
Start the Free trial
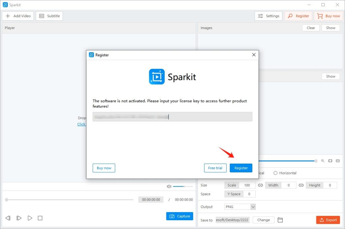[x=215, y=168]
